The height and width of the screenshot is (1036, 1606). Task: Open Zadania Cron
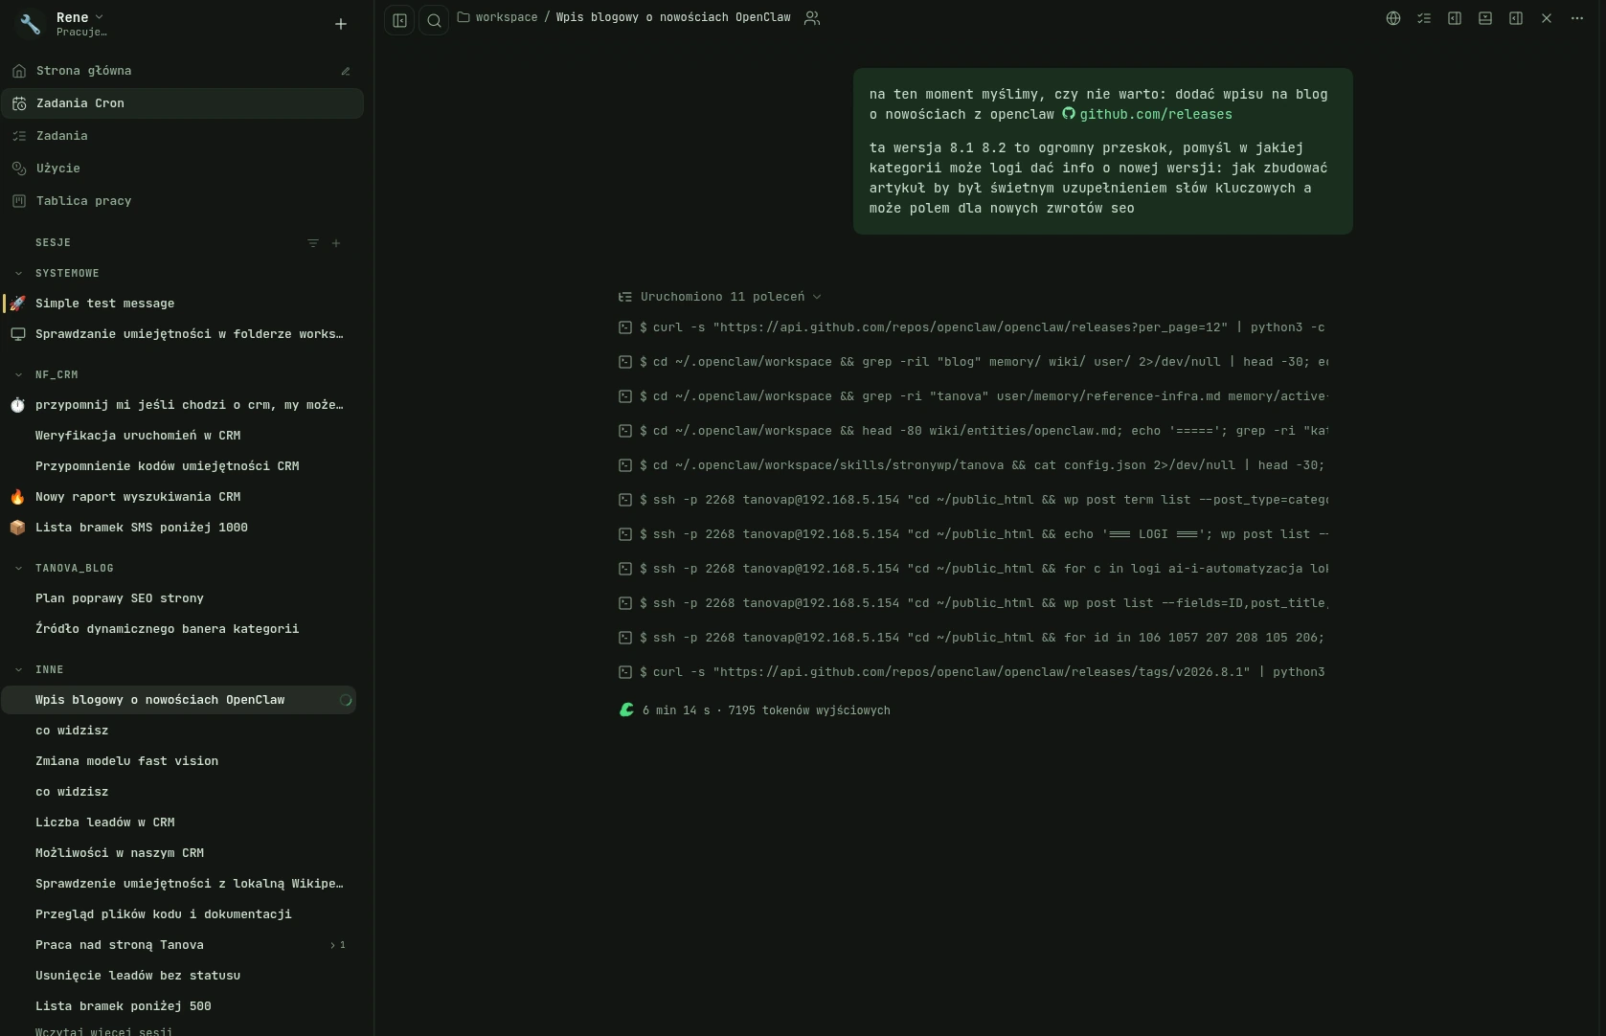pyautogui.click(x=182, y=103)
